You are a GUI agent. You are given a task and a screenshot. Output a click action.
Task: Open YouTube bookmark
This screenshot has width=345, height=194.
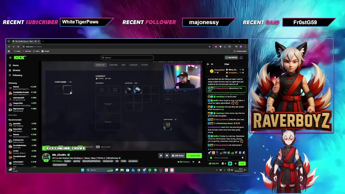pos(27,51)
